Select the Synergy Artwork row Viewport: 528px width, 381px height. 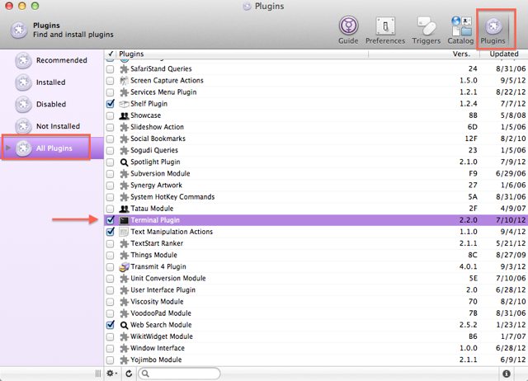coord(316,186)
